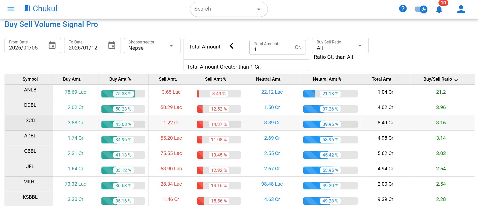
Task: Click the ADBL 53.96 % neutral bar
Action: pos(330,140)
